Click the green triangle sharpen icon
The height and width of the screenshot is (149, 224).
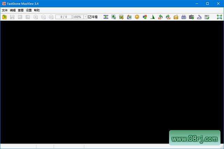153,17
